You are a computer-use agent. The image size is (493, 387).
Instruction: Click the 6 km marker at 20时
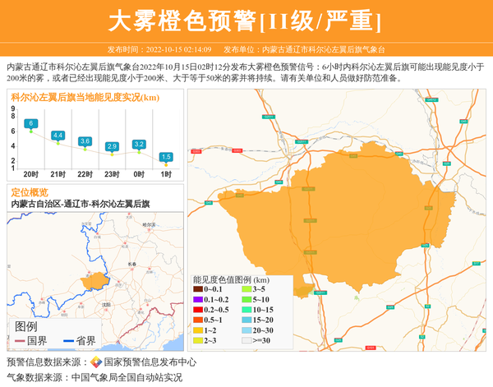pyautogui.click(x=30, y=124)
